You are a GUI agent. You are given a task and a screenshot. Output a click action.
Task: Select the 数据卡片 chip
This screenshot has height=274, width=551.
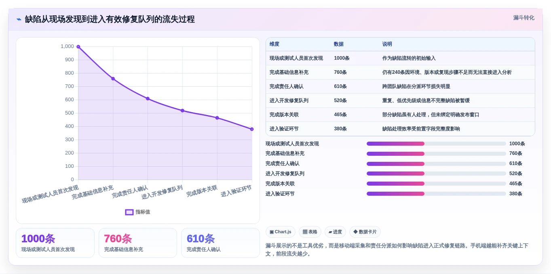click(x=365, y=232)
